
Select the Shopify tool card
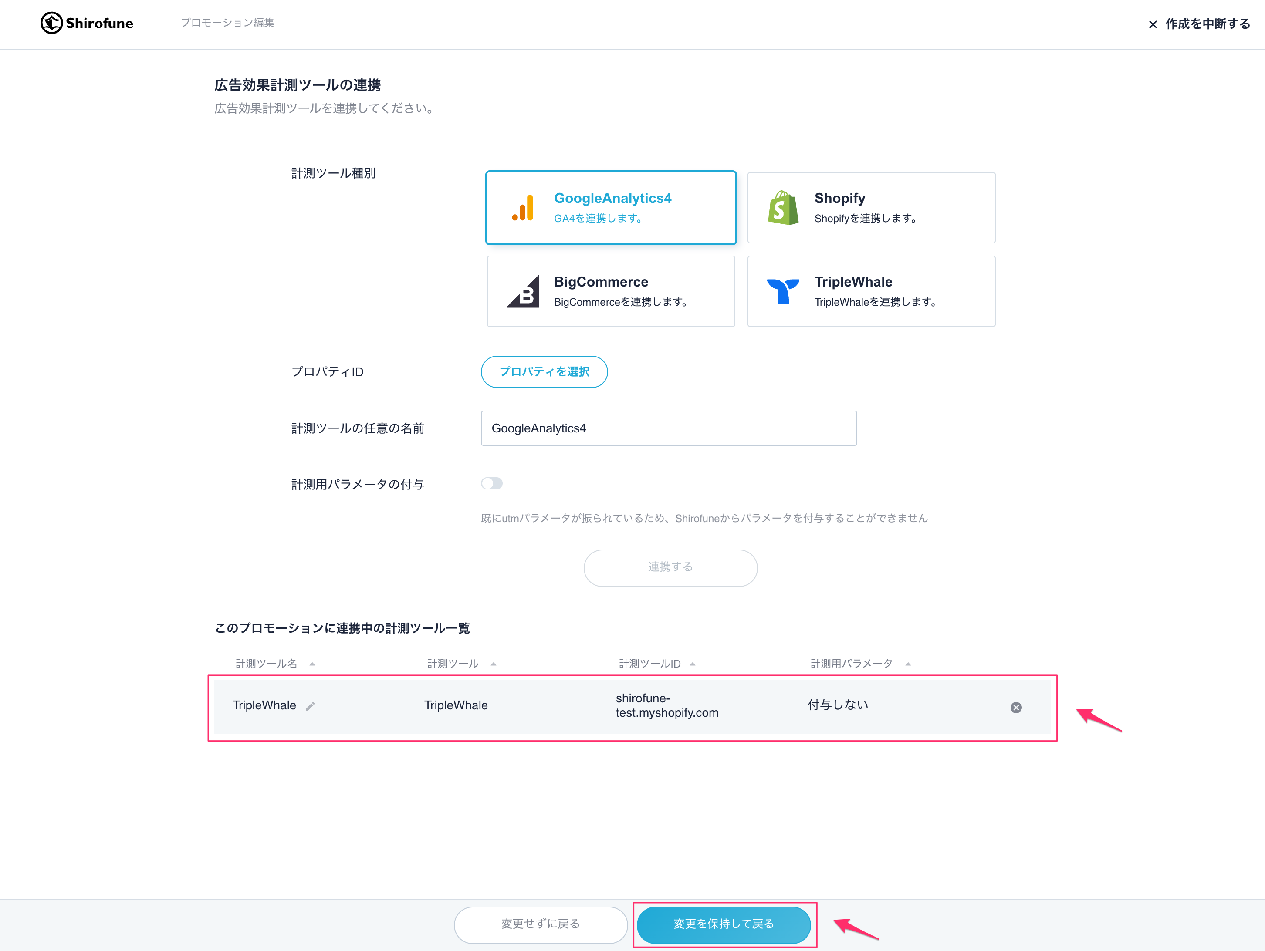(871, 207)
